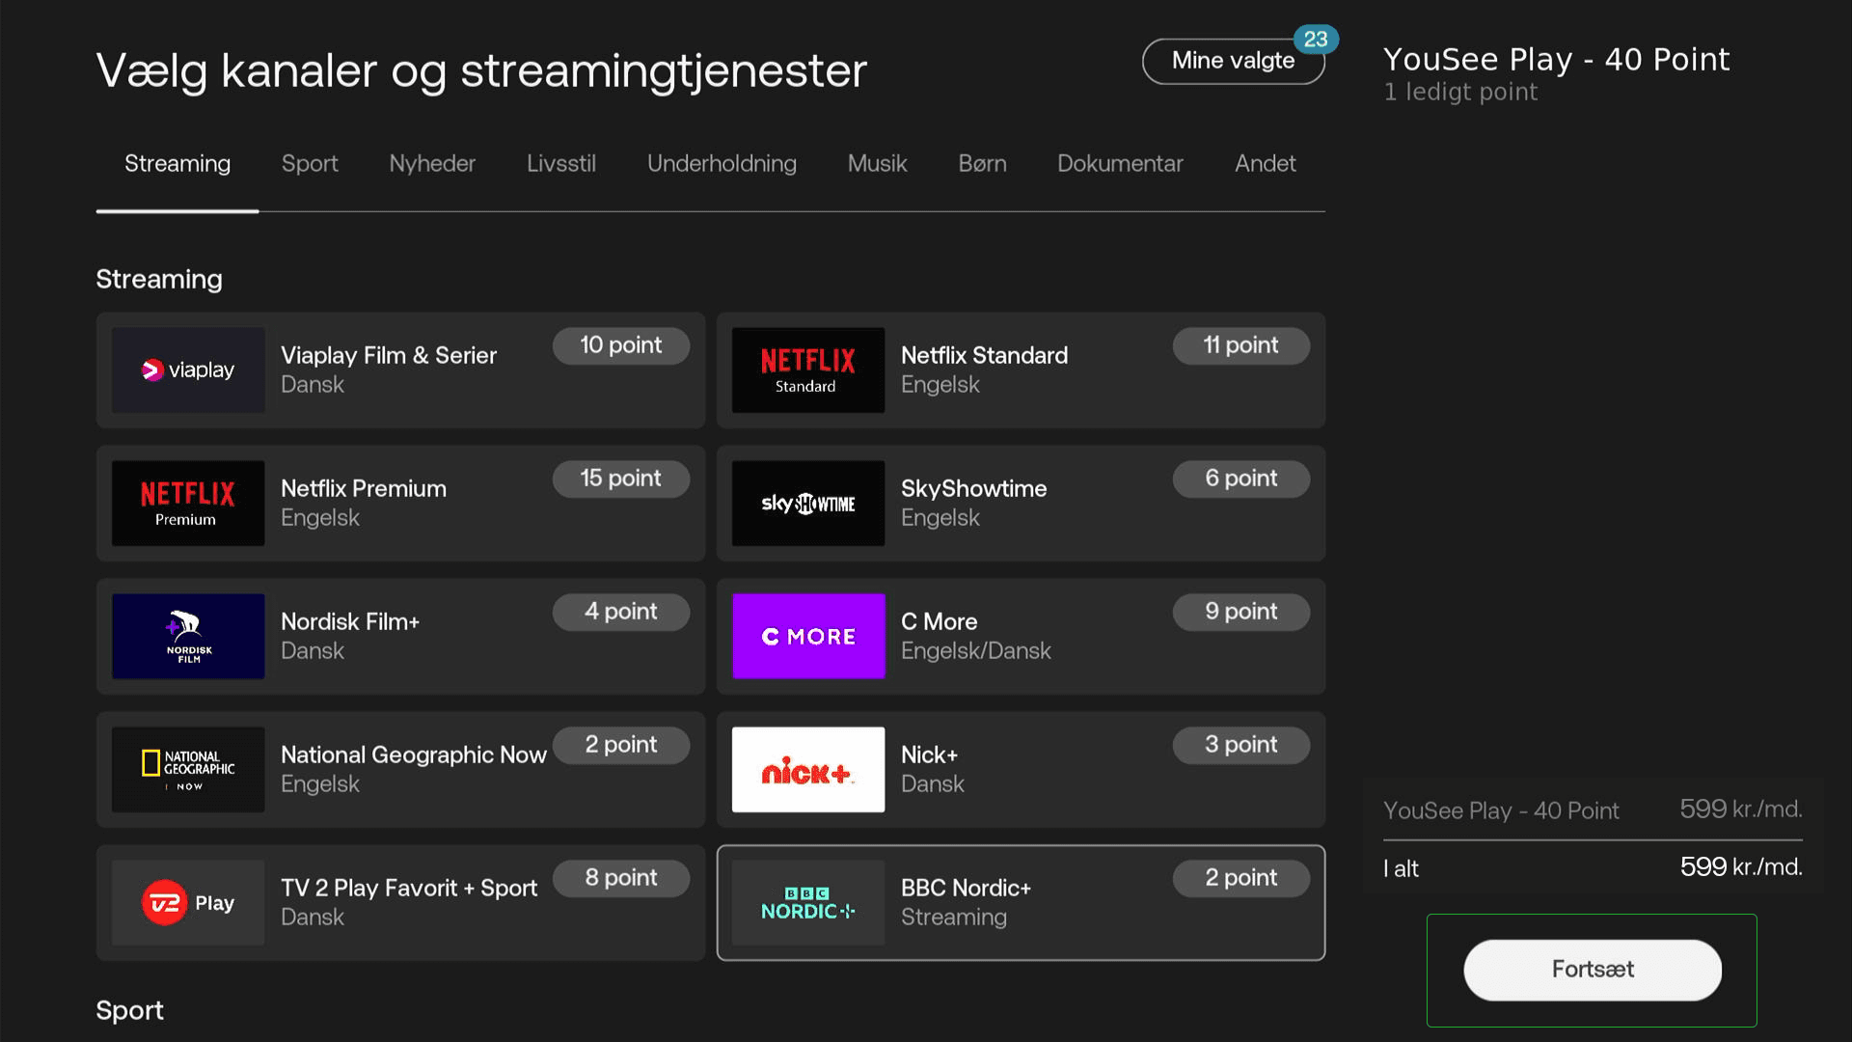Open the Sport tab

point(310,164)
